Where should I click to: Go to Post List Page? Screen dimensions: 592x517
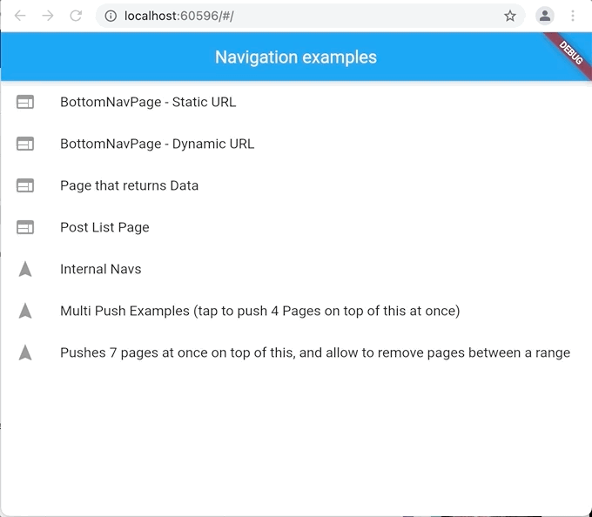(296, 227)
